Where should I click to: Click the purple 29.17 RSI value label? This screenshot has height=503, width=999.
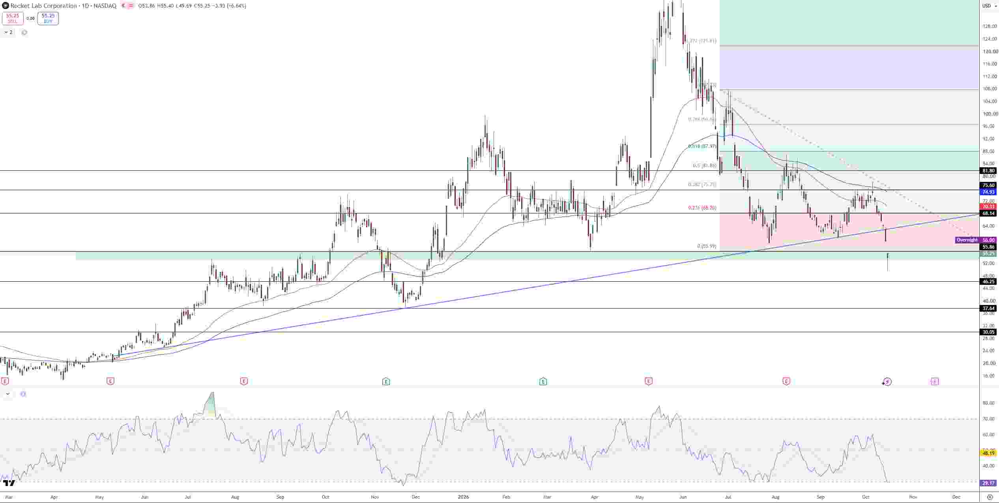pyautogui.click(x=988, y=483)
